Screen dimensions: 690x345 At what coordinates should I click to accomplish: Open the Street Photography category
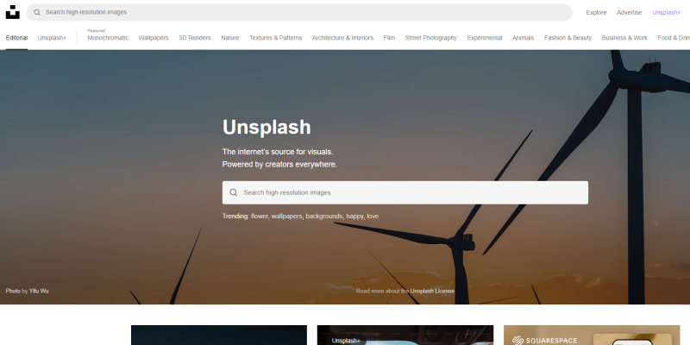tap(430, 38)
